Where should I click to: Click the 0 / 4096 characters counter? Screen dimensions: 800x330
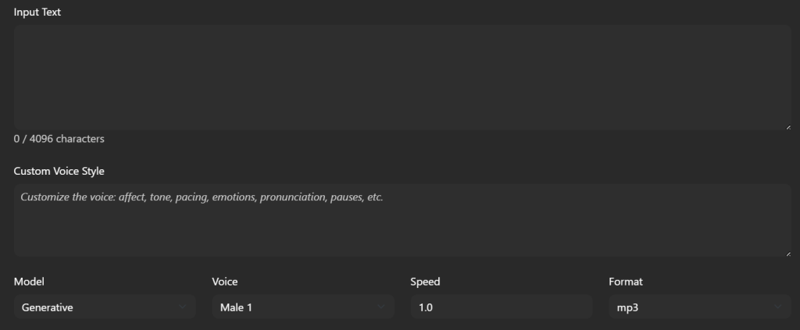coord(59,139)
